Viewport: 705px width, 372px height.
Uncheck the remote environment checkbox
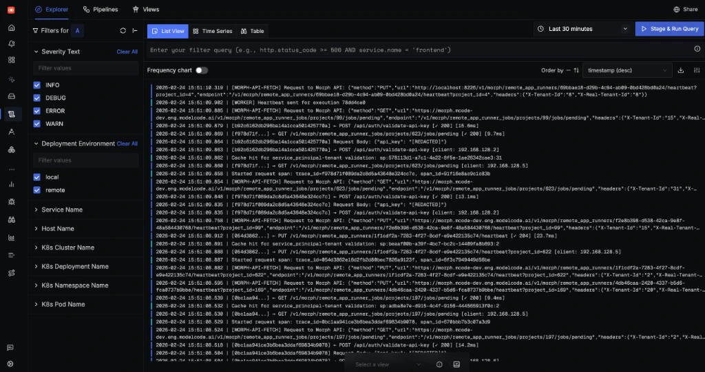[37, 190]
